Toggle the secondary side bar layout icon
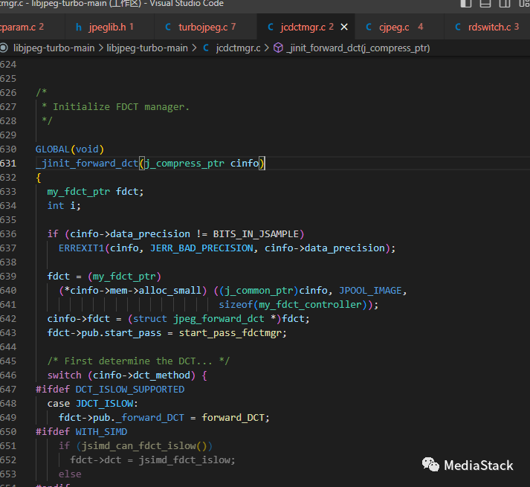The height and width of the screenshot is (487, 530). 504,4
